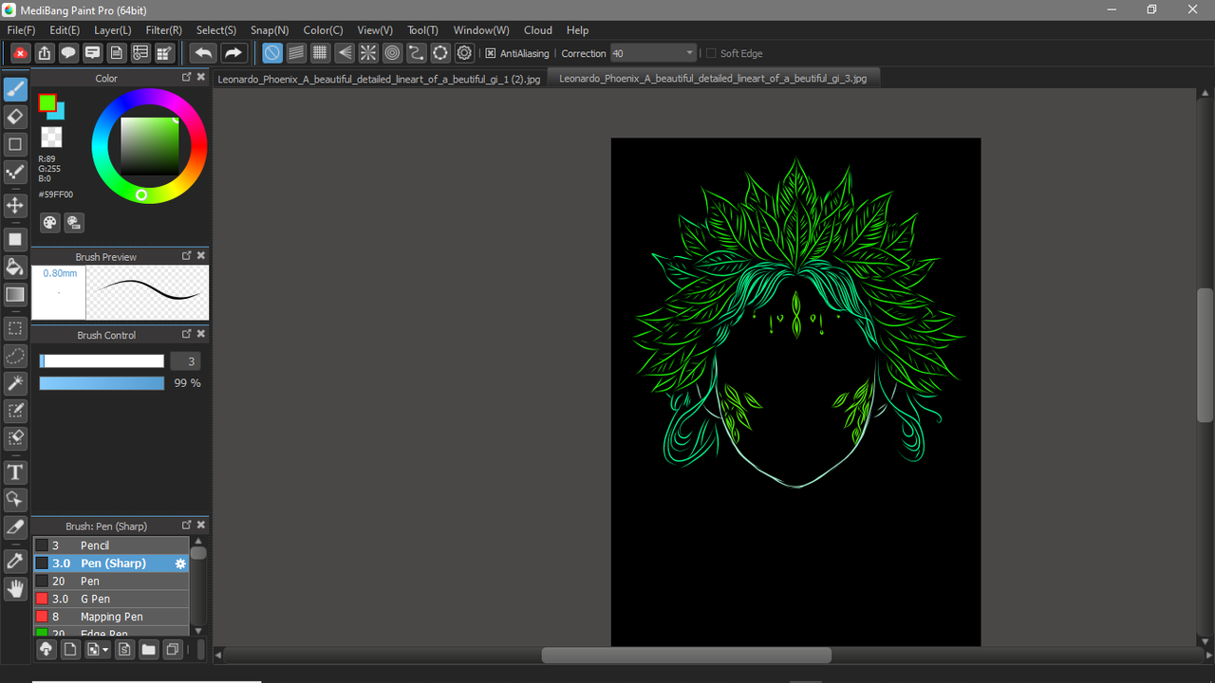The height and width of the screenshot is (683, 1215).
Task: Undock the Color panel
Action: tap(187, 77)
